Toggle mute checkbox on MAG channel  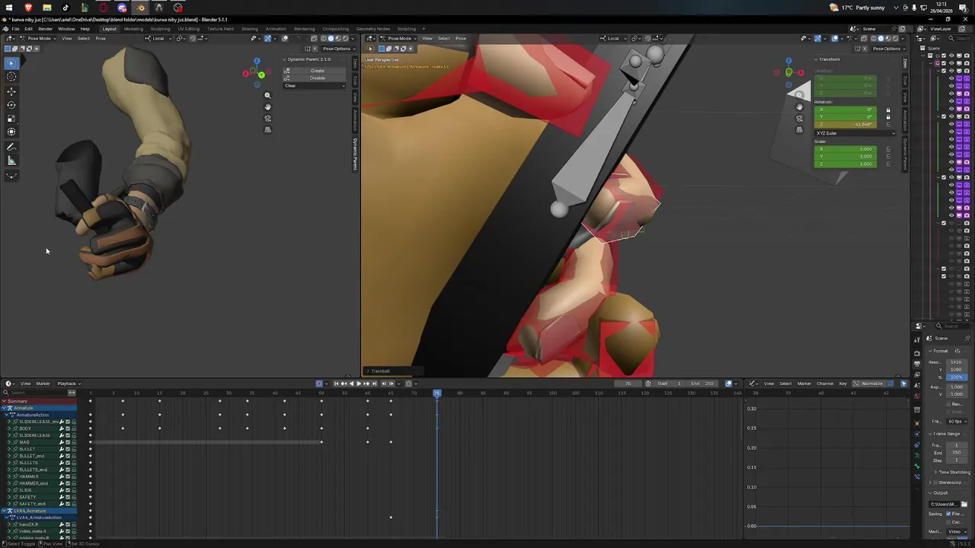[x=67, y=442]
